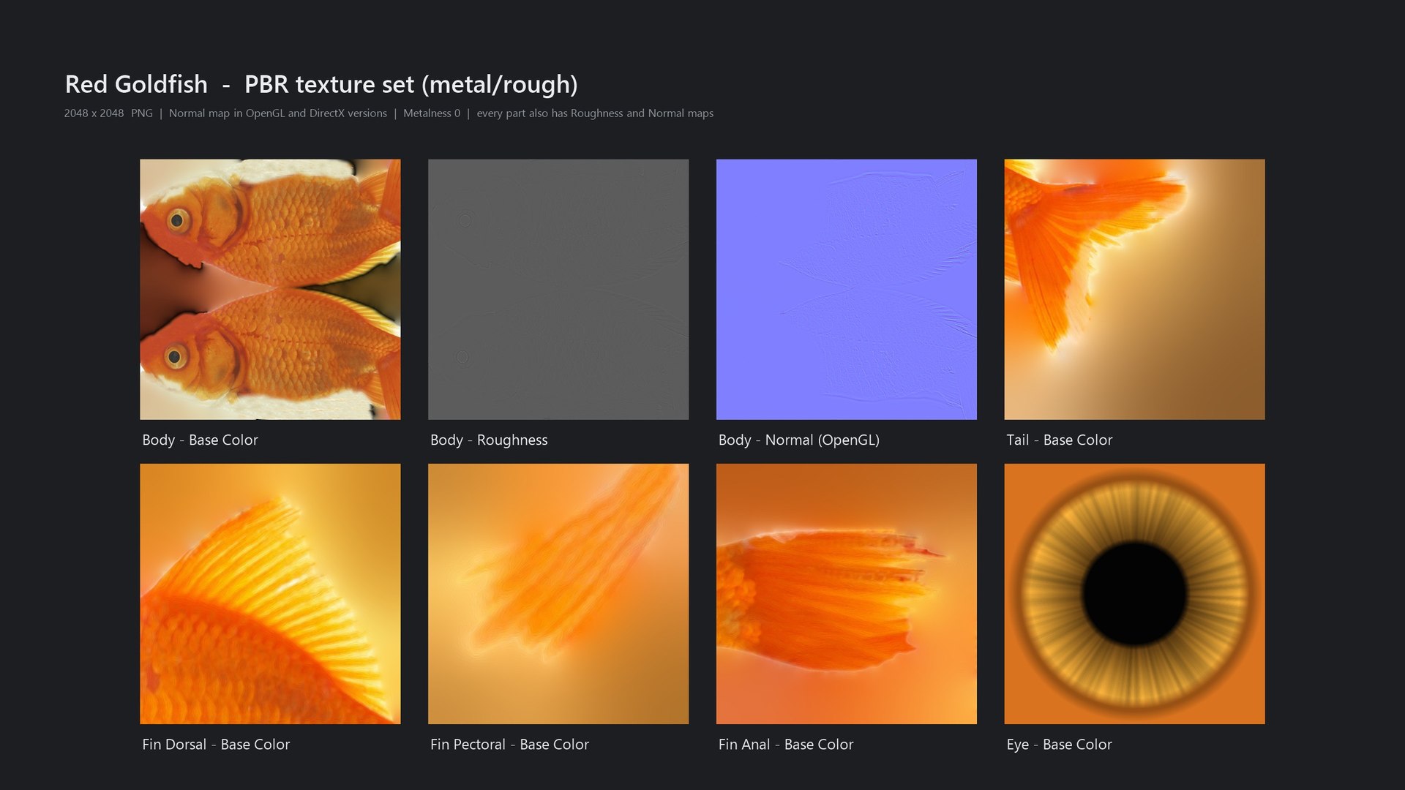Click the 'Body - Base Color' caption
The width and height of the screenshot is (1405, 790).
(200, 440)
